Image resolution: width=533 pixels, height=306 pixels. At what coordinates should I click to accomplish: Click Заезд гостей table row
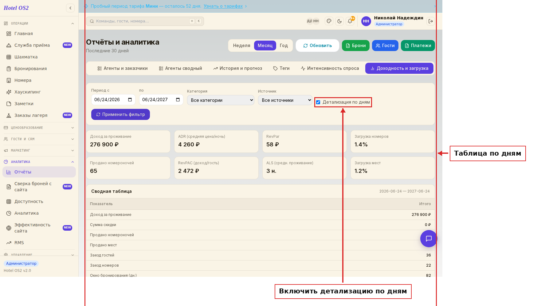pyautogui.click(x=261, y=255)
